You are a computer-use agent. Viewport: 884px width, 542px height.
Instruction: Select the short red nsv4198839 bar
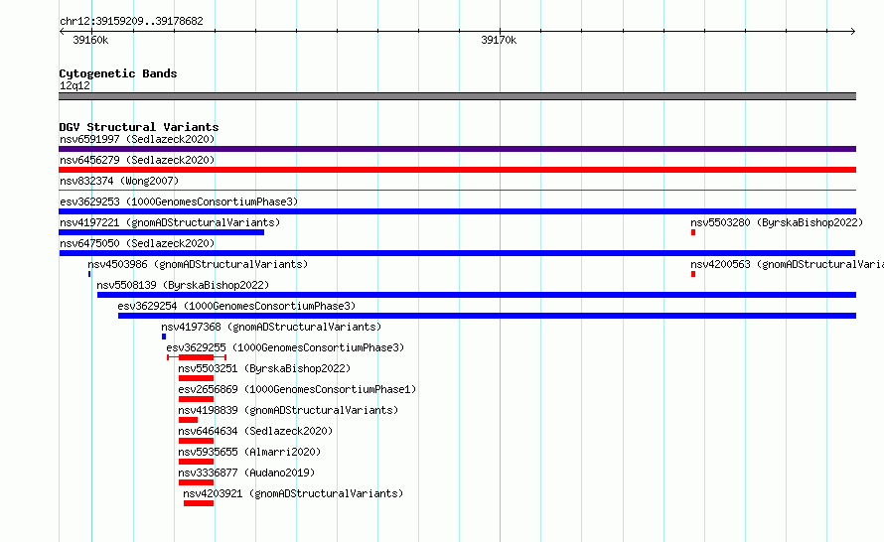click(189, 420)
